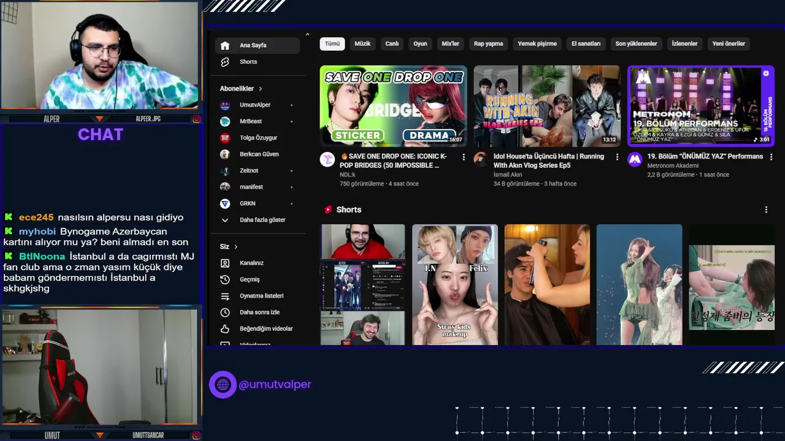The width and height of the screenshot is (785, 441).
Task: Open MrBeast channel avatar in subscriptions
Action: click(x=225, y=121)
